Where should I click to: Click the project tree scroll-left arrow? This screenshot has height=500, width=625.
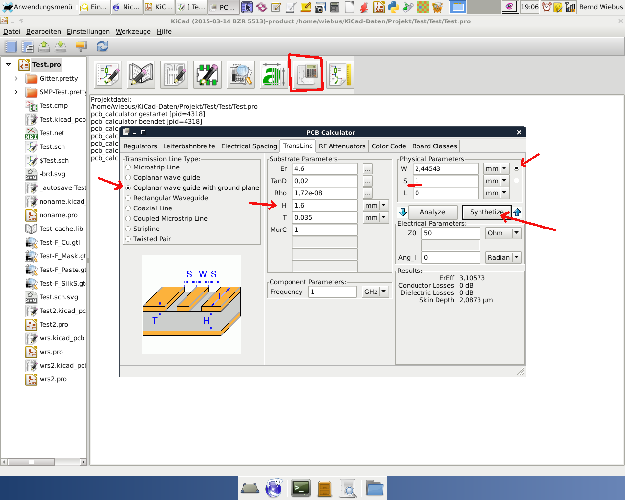[x=4, y=462]
